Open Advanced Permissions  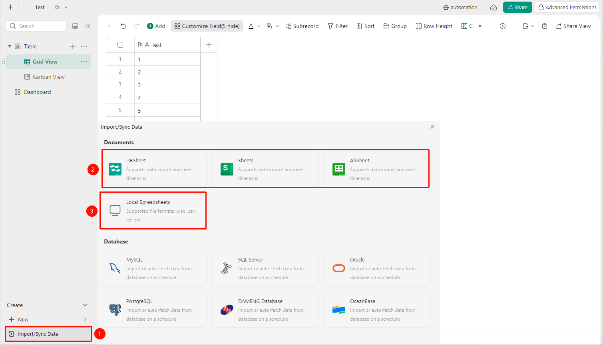coord(567,7)
